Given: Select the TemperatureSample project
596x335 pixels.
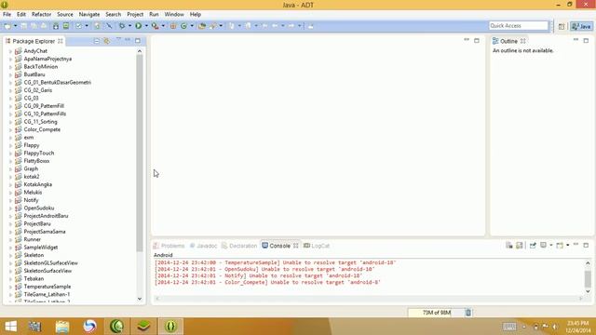Looking at the screenshot, I should click(x=47, y=287).
